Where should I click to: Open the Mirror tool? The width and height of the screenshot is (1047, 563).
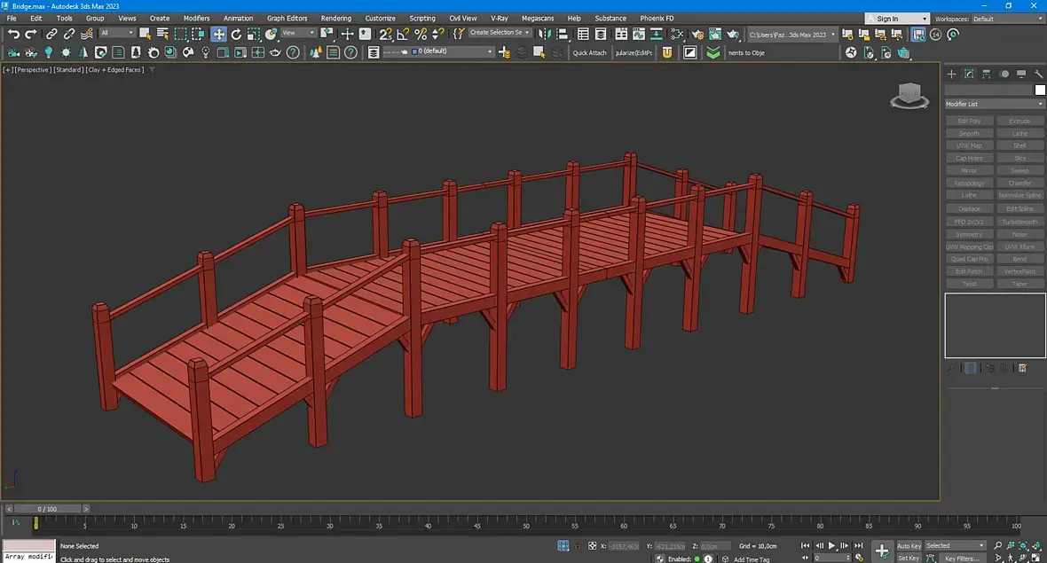[x=544, y=34]
